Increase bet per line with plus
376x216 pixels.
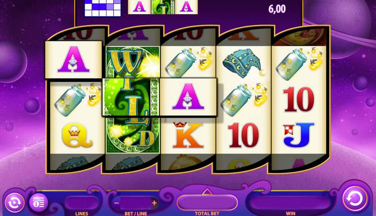pyautogui.click(x=154, y=203)
